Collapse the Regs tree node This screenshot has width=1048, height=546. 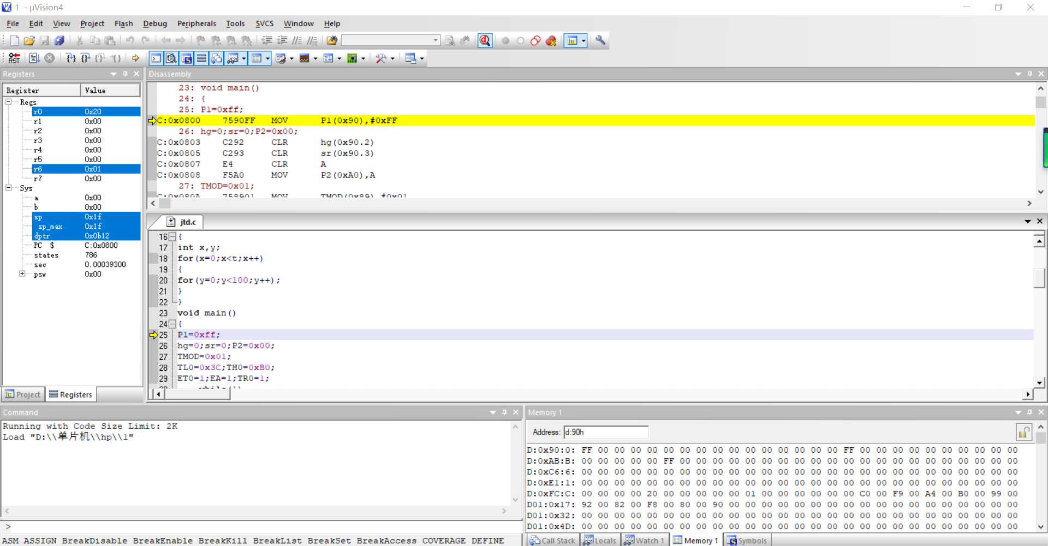[x=9, y=102]
